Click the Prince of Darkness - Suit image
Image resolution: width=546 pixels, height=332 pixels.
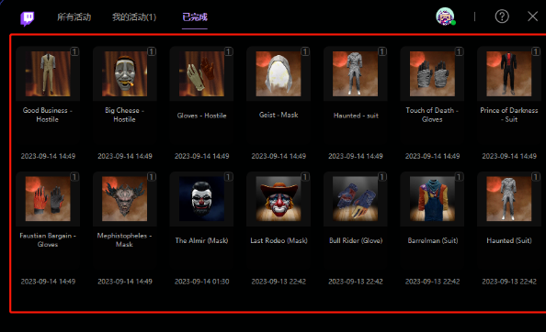[x=509, y=73]
